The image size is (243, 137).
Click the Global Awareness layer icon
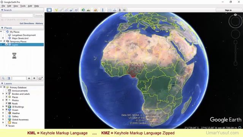coord(9,119)
